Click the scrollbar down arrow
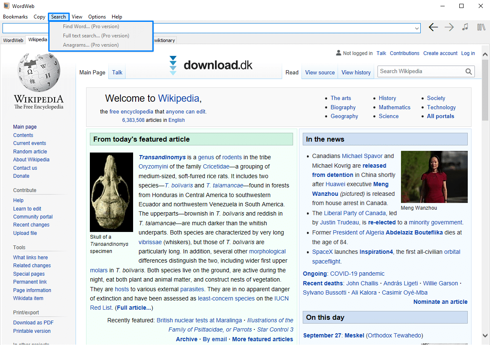 coord(485,336)
